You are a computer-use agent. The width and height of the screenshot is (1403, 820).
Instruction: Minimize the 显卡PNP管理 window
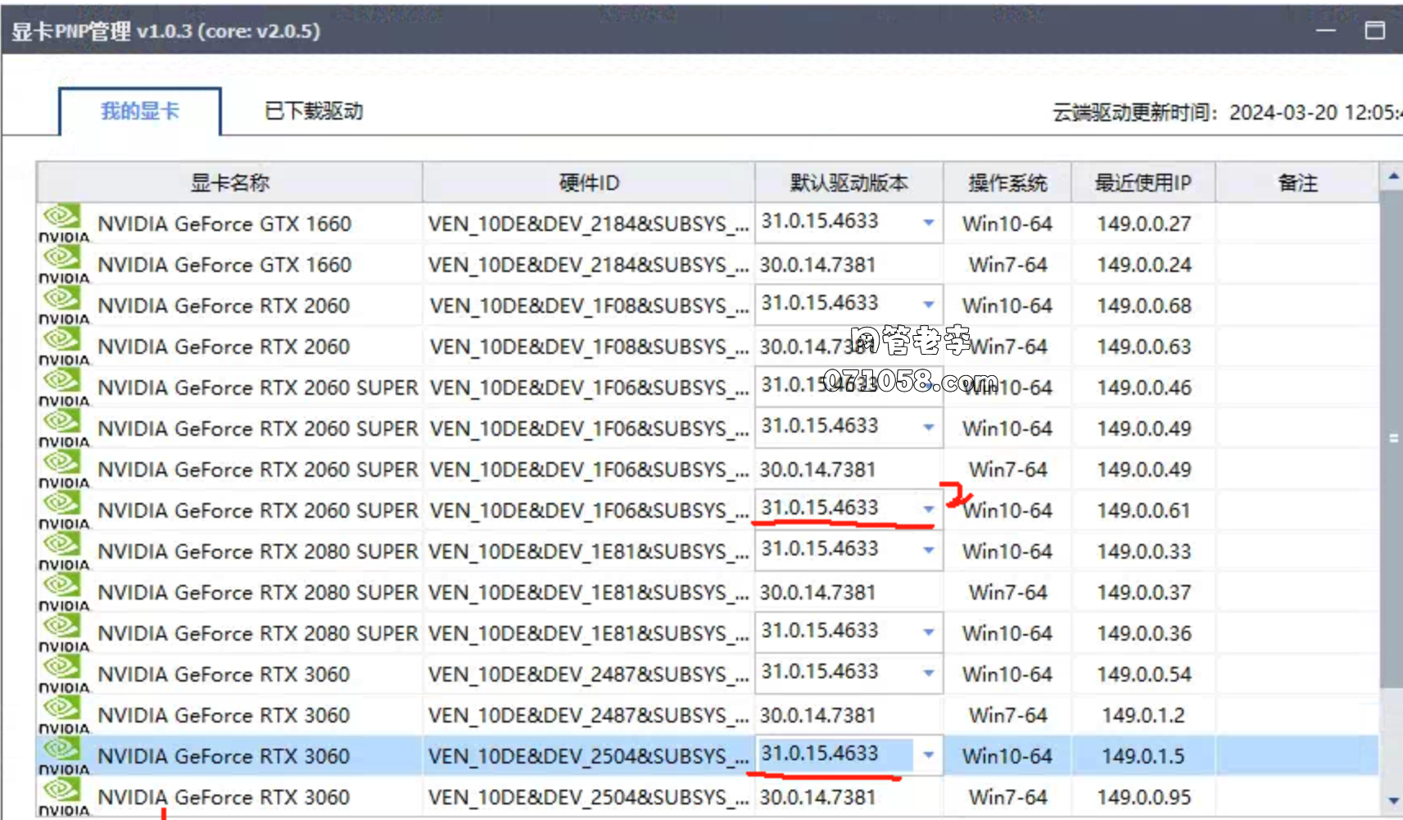(1326, 30)
